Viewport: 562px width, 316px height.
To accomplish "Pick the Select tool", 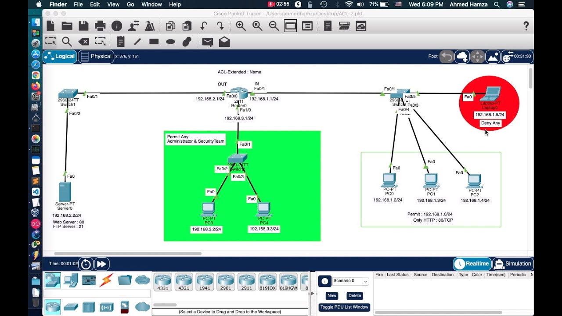I will [x=50, y=42].
